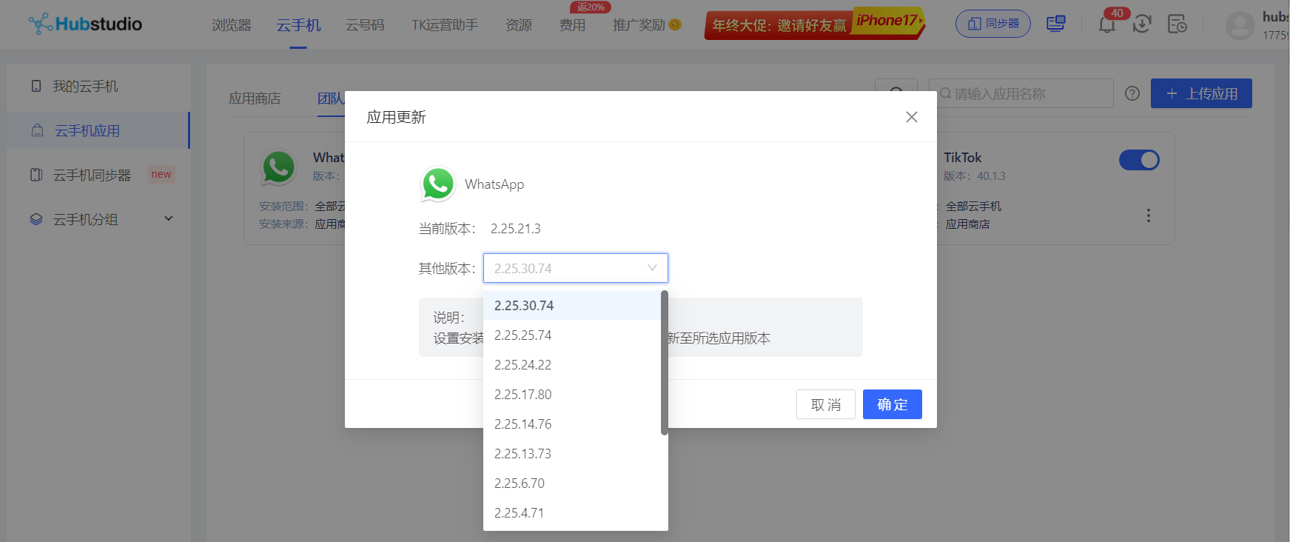Select 我的云手机 in sidebar
The image size is (1290, 542).
tap(98, 87)
